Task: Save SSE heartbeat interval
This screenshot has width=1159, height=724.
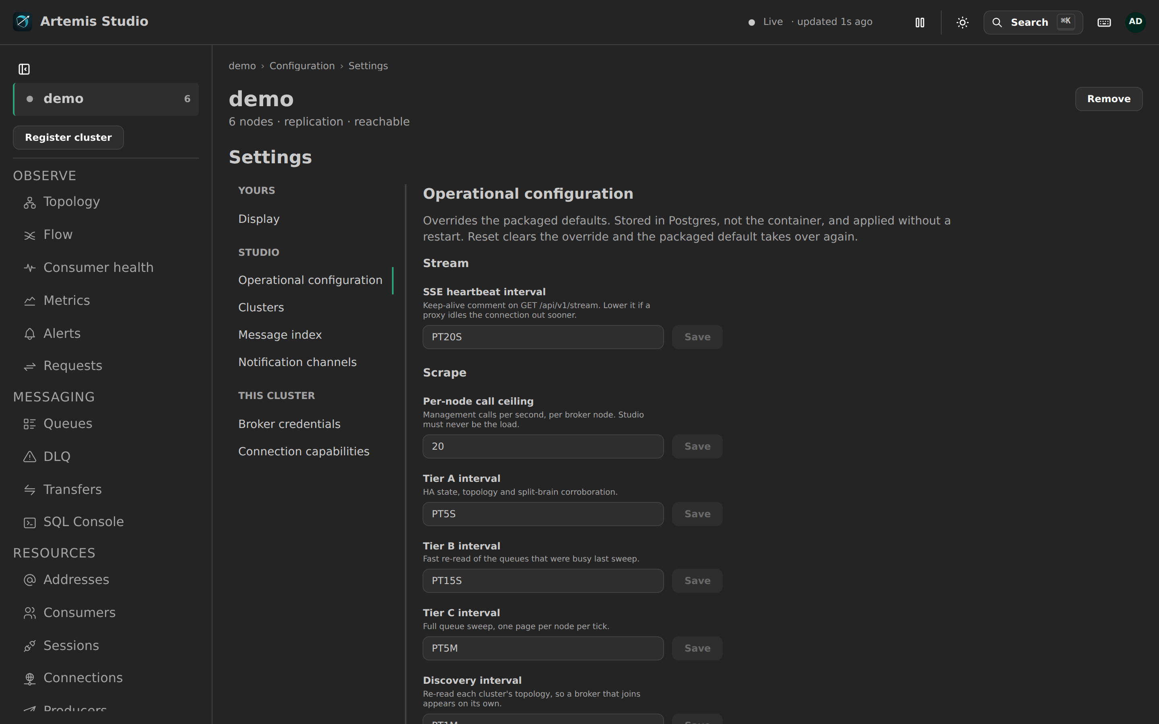Action: point(697,337)
